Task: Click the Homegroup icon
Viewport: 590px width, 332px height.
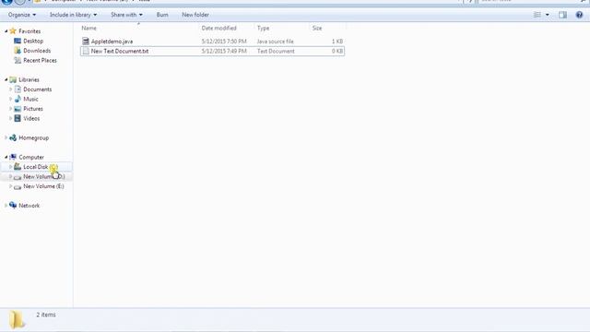Action: [x=13, y=138]
